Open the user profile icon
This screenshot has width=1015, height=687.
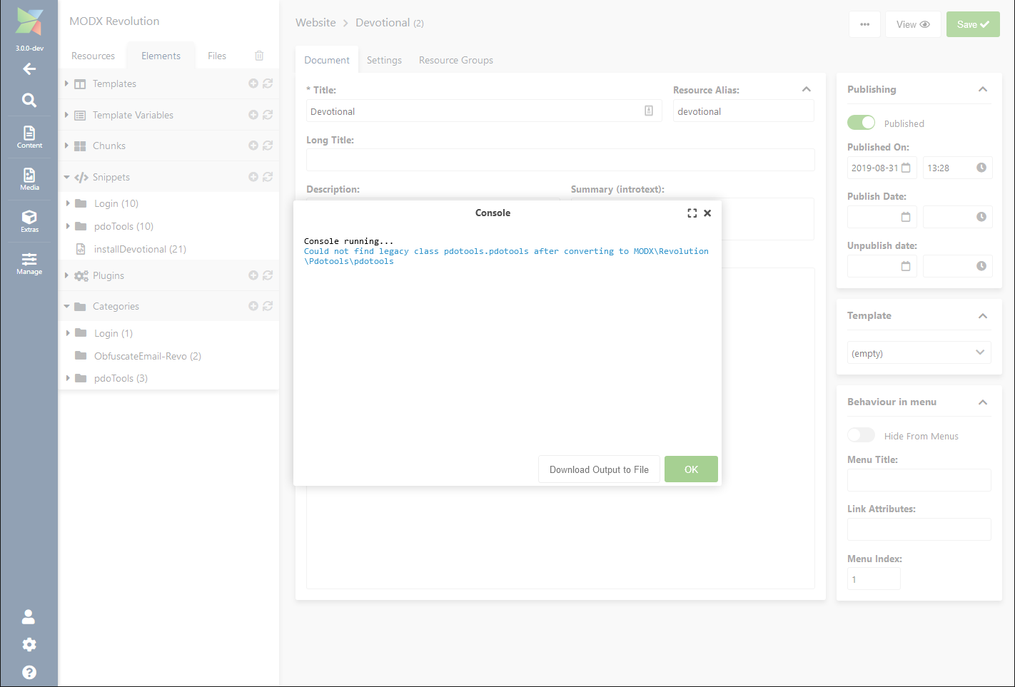pos(29,616)
